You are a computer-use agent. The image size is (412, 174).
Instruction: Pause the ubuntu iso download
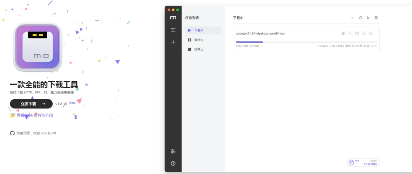tap(343, 33)
